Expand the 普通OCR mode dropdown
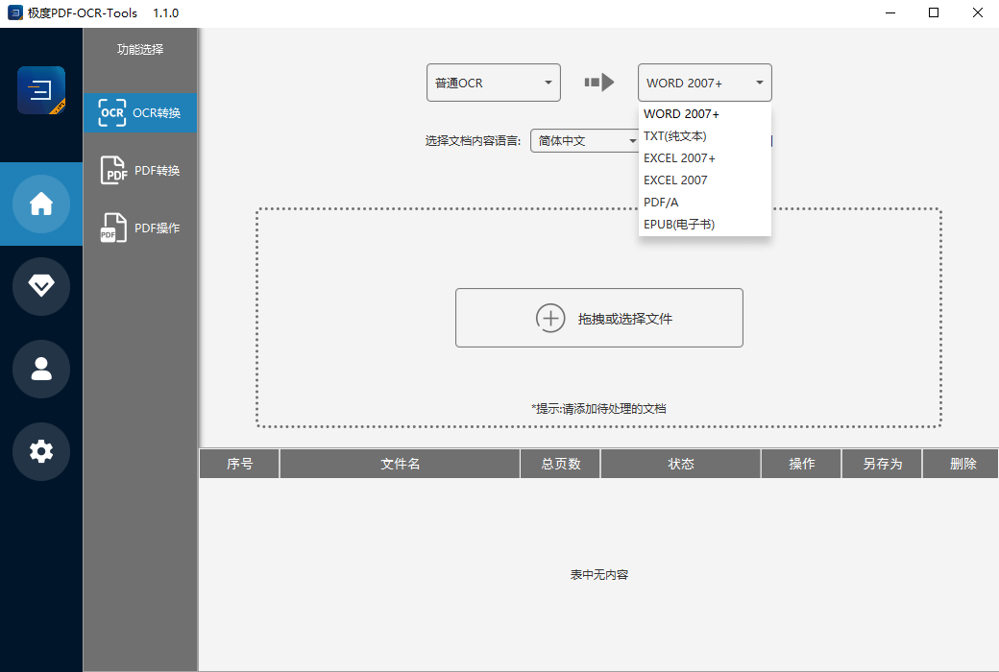 click(x=493, y=83)
